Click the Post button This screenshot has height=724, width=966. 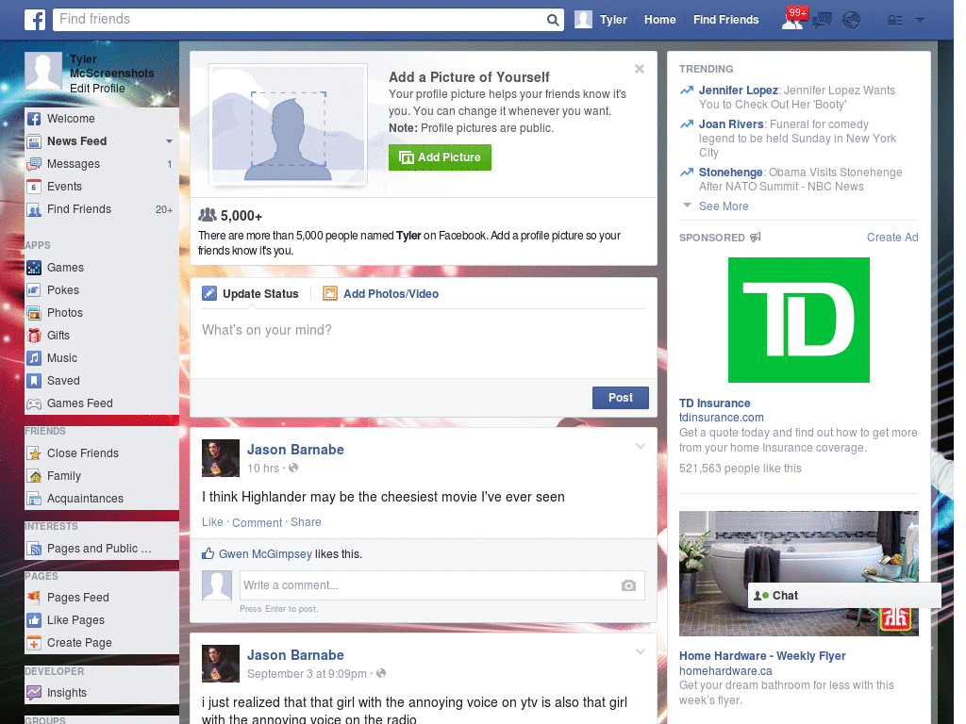point(621,398)
